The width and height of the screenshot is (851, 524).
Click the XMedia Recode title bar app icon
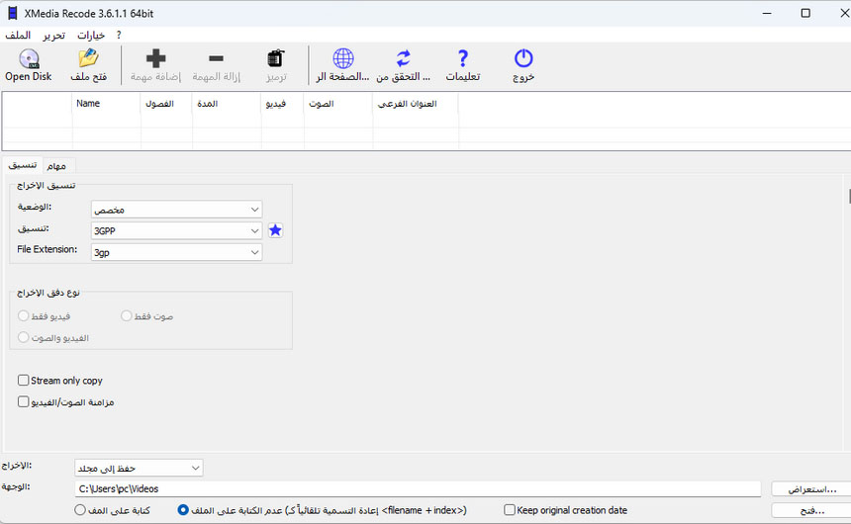pos(12,13)
